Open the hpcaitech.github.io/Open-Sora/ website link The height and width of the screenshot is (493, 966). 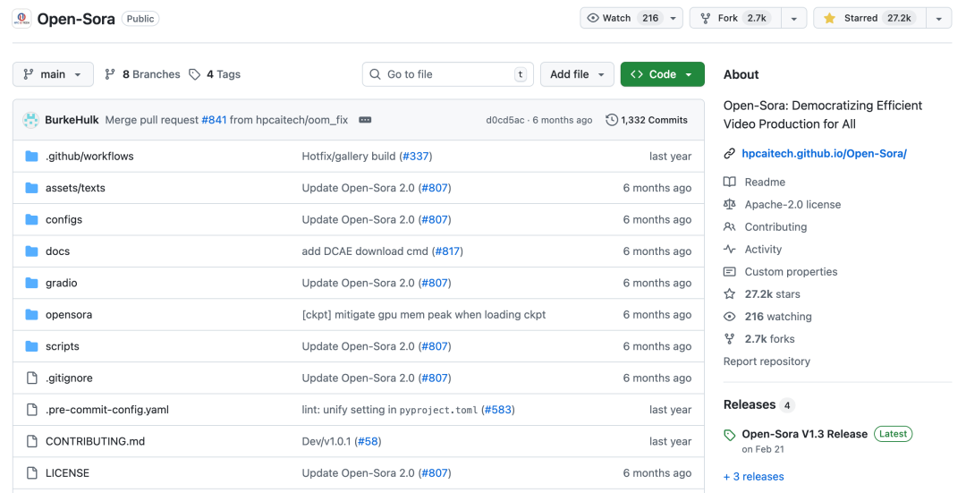[x=824, y=154]
